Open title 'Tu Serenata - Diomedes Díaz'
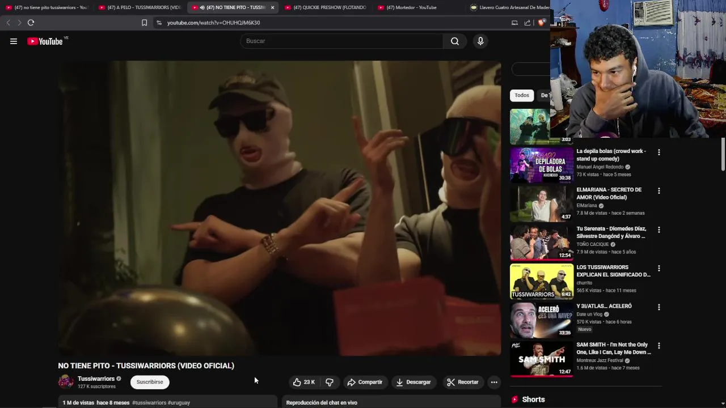 pos(611,232)
